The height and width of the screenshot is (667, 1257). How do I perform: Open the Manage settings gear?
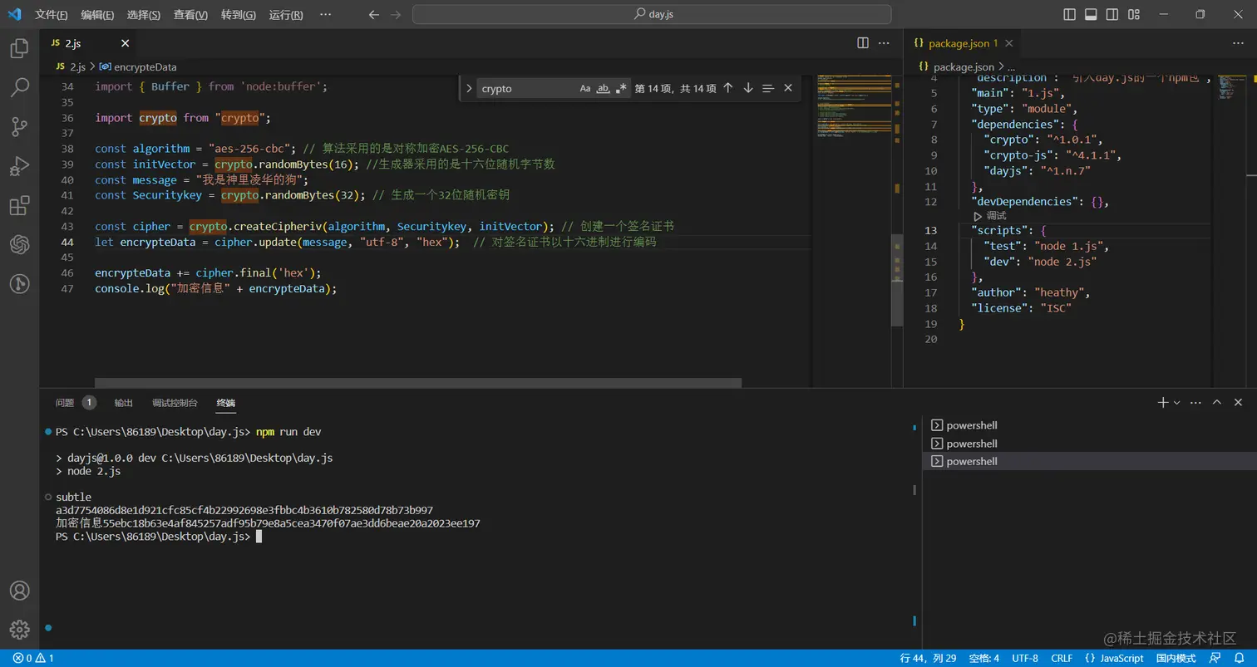point(19,629)
